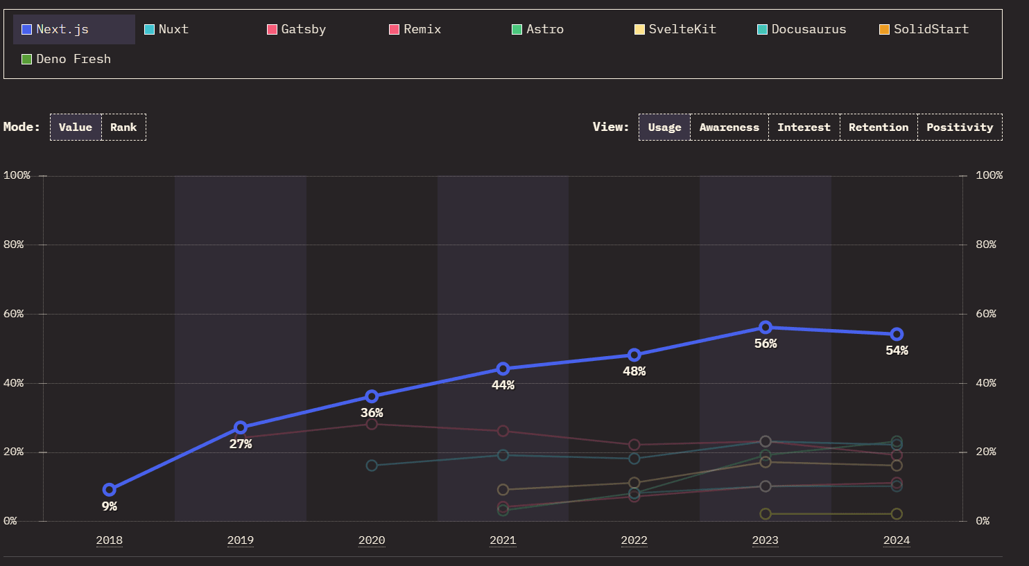Open the 2024 year label link
The image size is (1029, 566).
pos(897,540)
